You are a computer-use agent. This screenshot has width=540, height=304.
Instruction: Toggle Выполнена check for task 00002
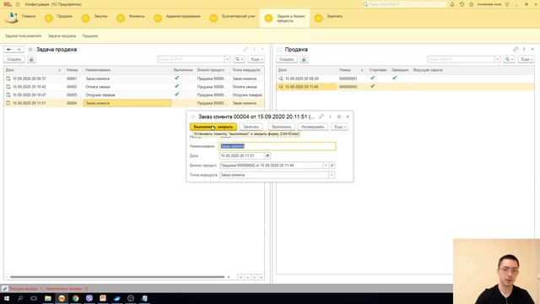coord(176,86)
